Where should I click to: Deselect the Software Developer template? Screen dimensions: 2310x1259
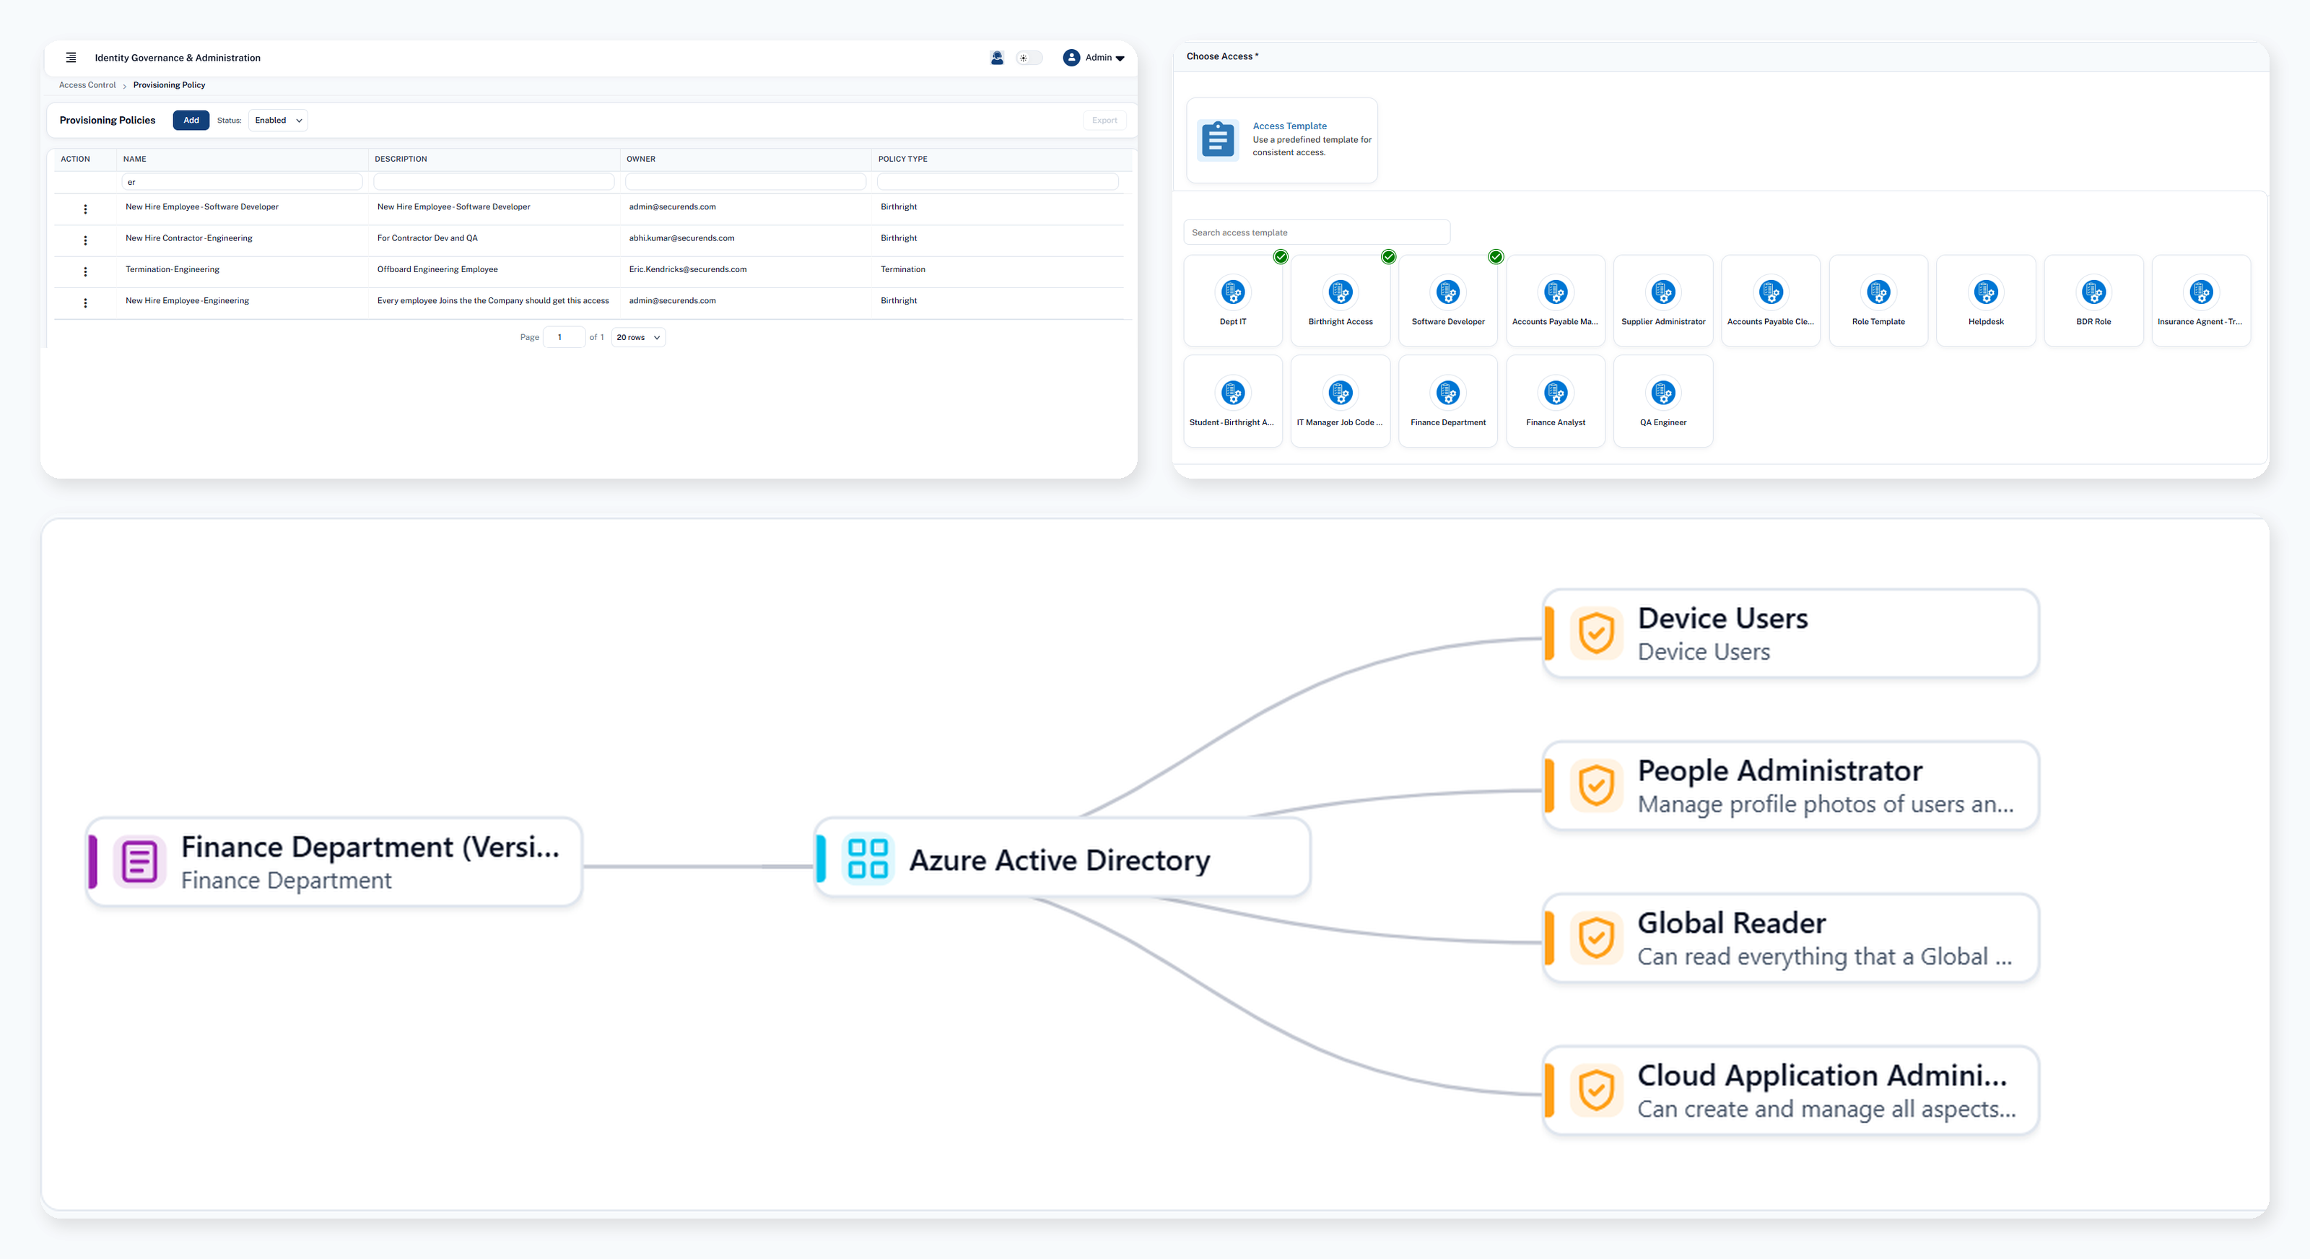click(x=1448, y=300)
